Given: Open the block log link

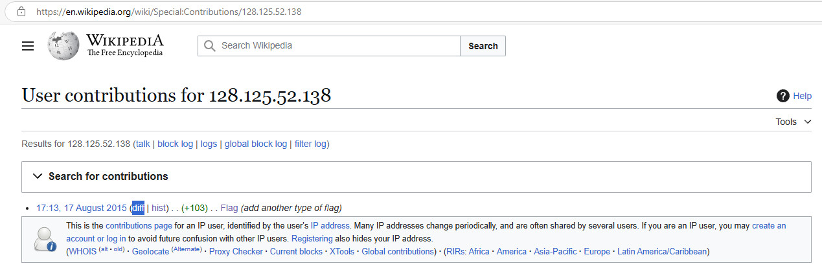Looking at the screenshot, I should click(176, 144).
